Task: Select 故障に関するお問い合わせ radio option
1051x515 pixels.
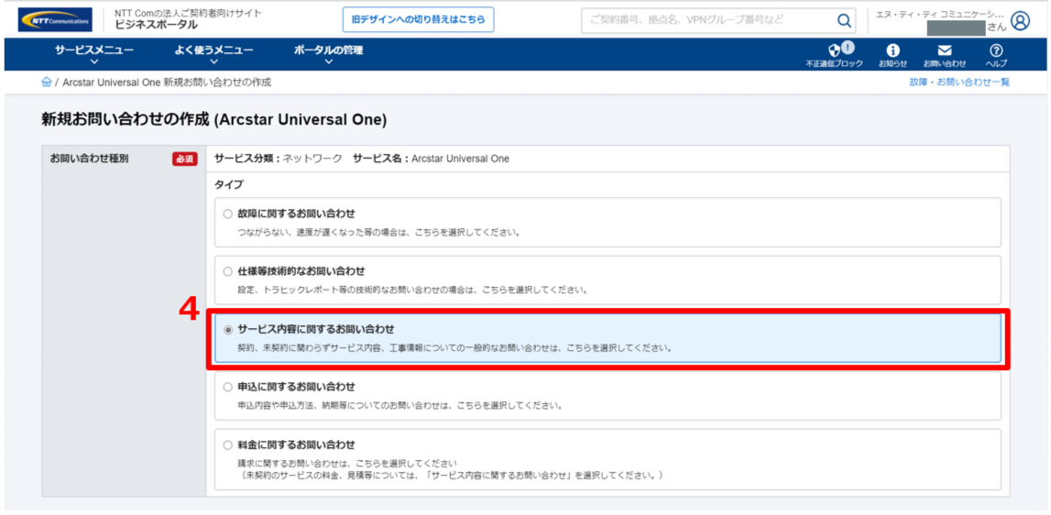Action: click(x=228, y=214)
